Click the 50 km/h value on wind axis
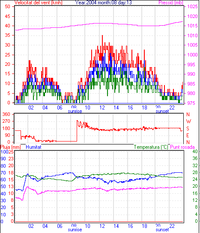The width and height of the screenshot is (200, 233). [7, 6]
